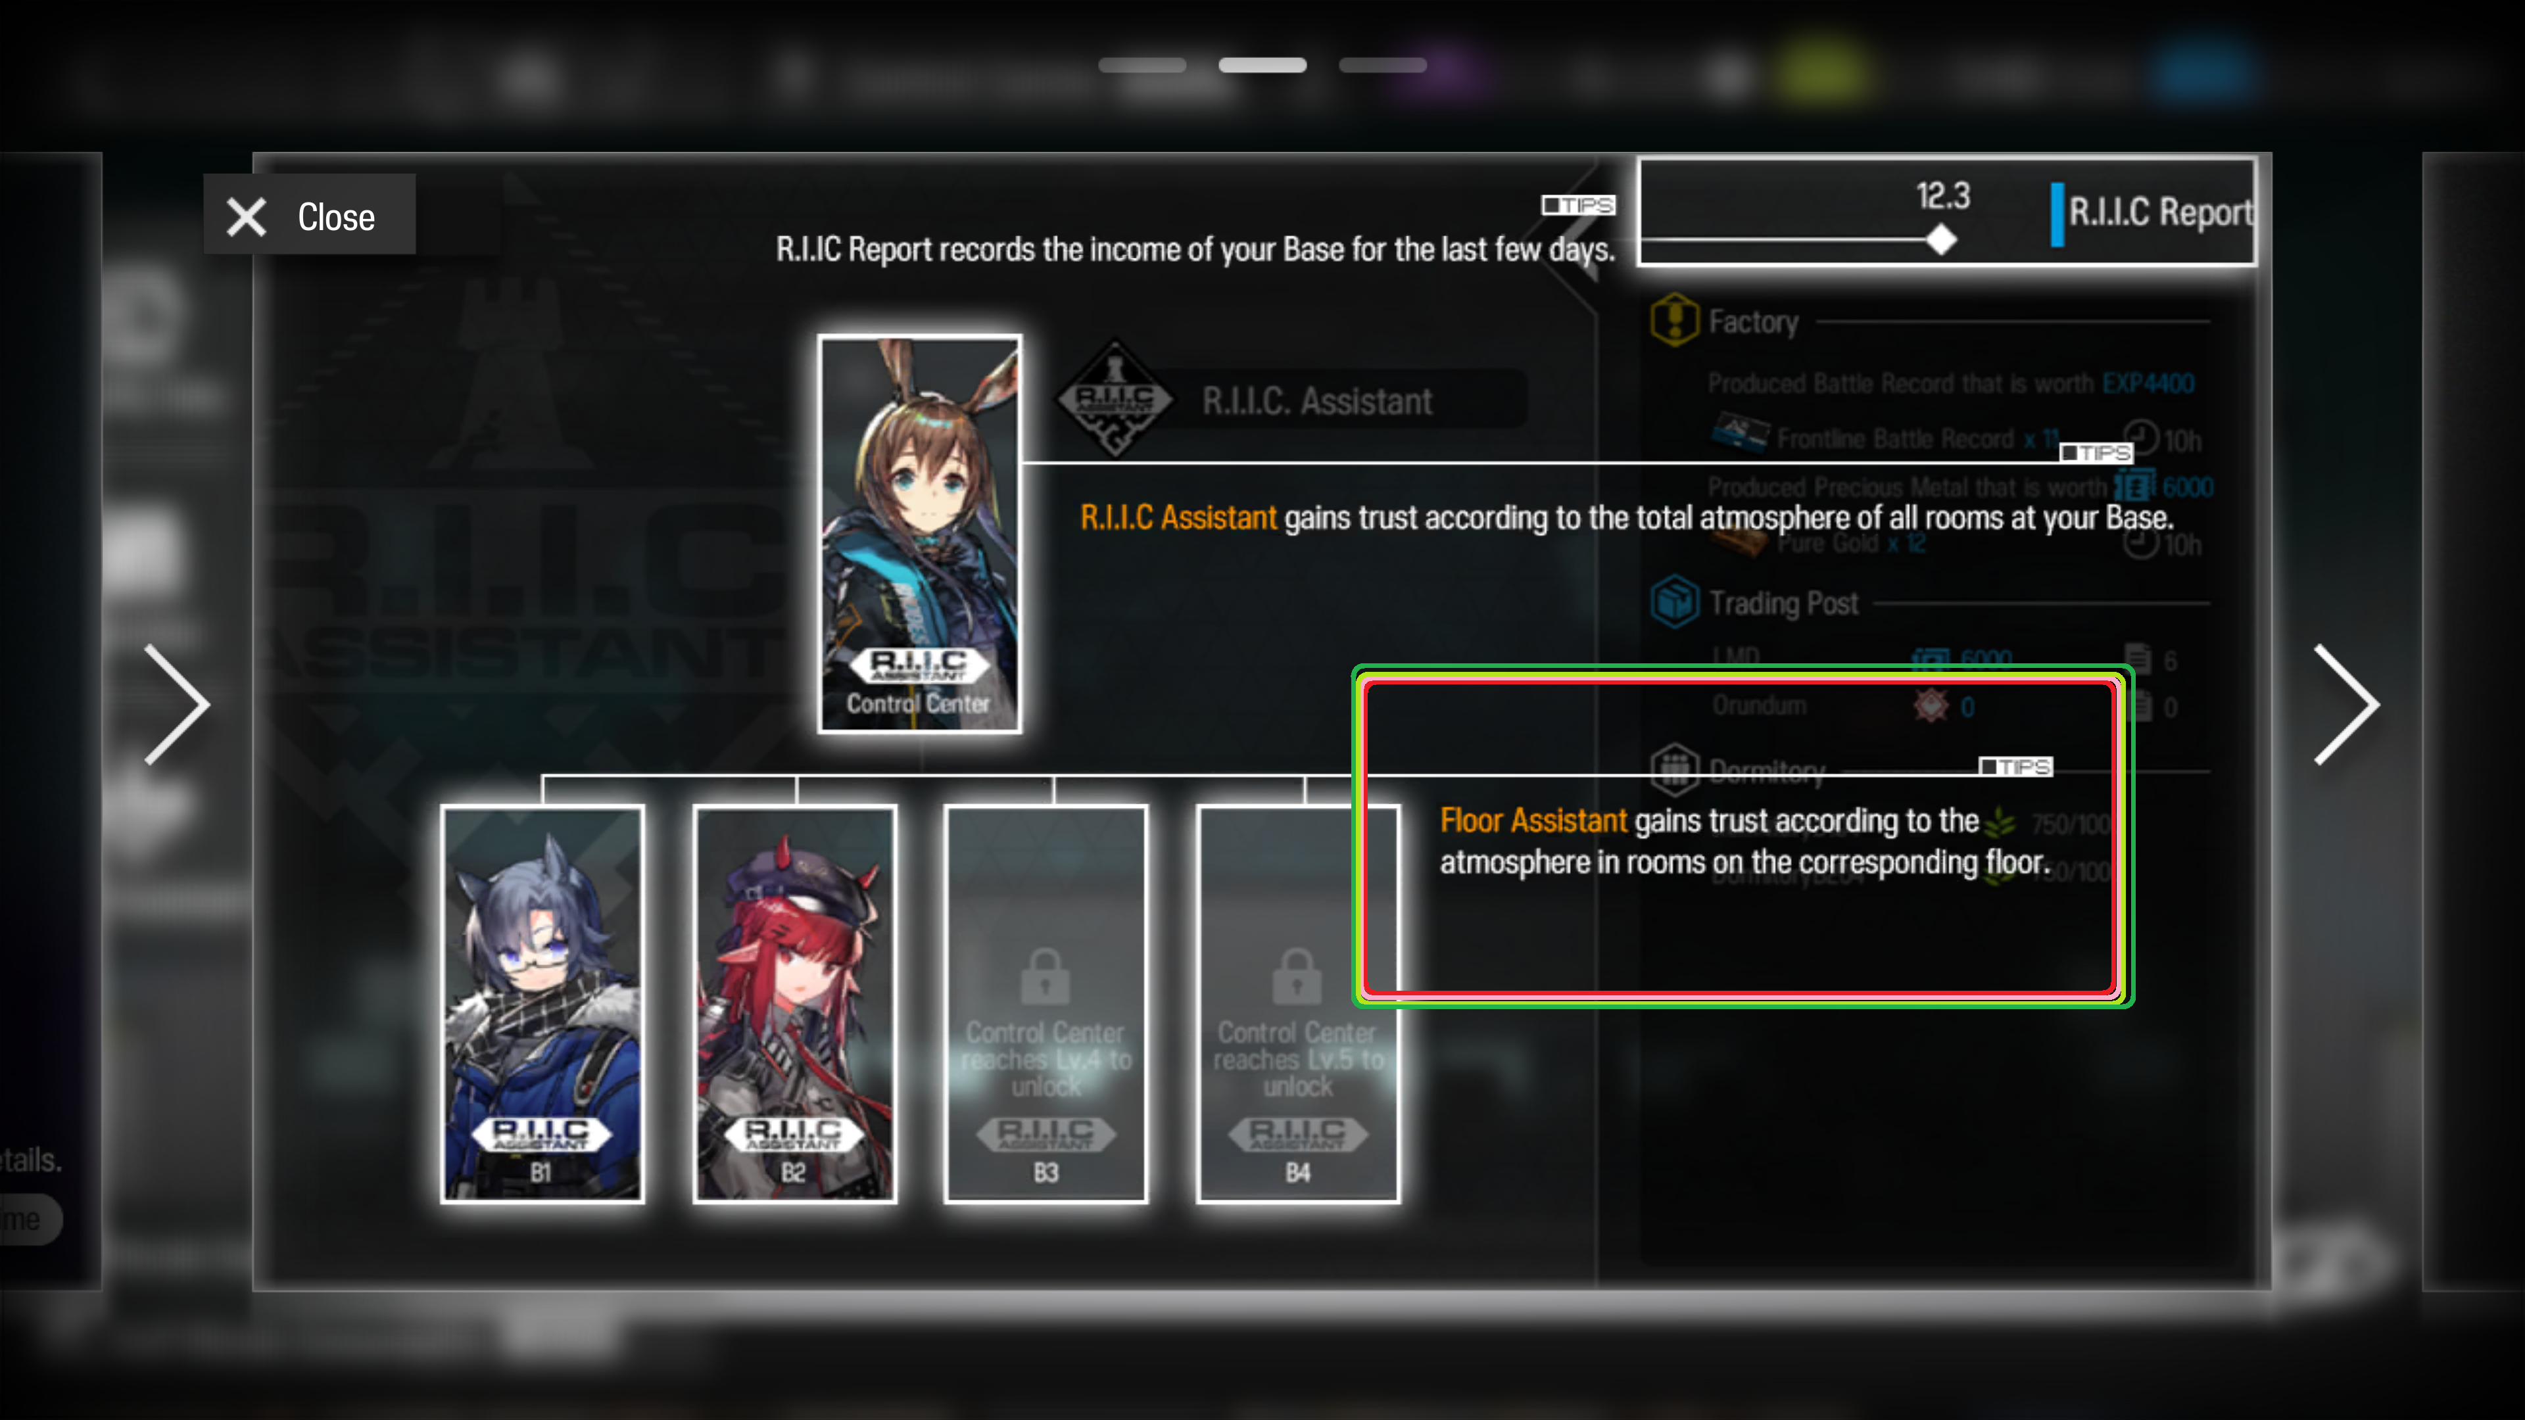Click the Floor Assistant tip text box
This screenshot has width=2525, height=1420.
click(x=1743, y=839)
